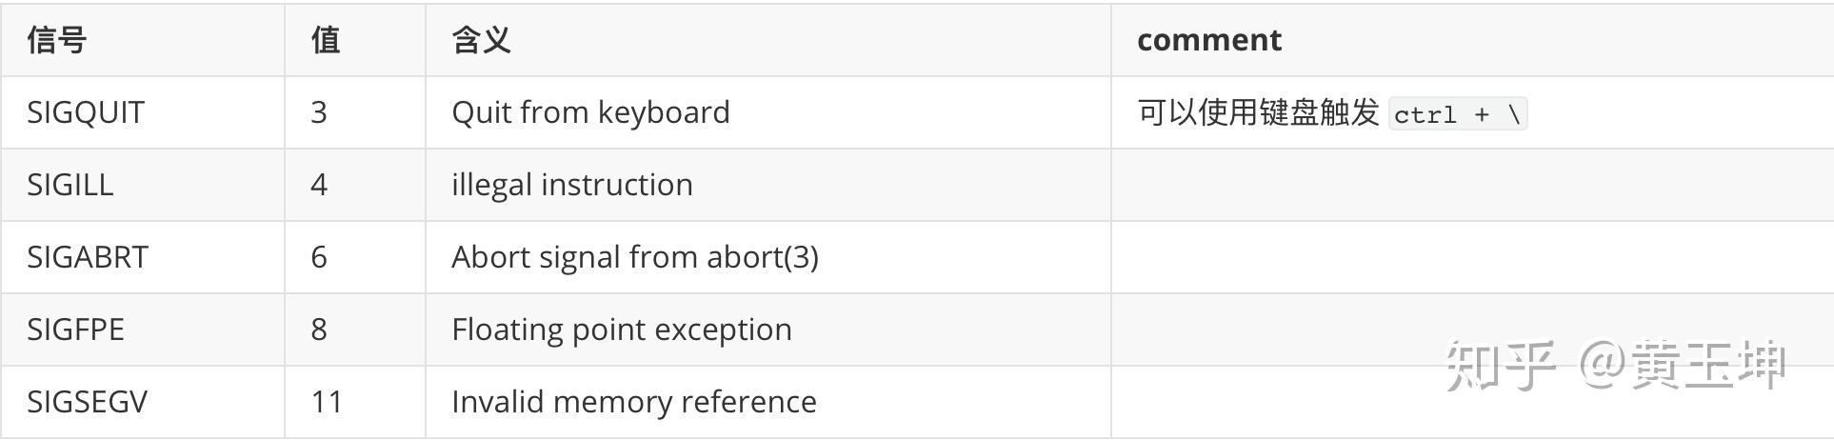This screenshot has height=440, width=1834.
Task: Click the "illegal instruction" description
Action: (571, 185)
